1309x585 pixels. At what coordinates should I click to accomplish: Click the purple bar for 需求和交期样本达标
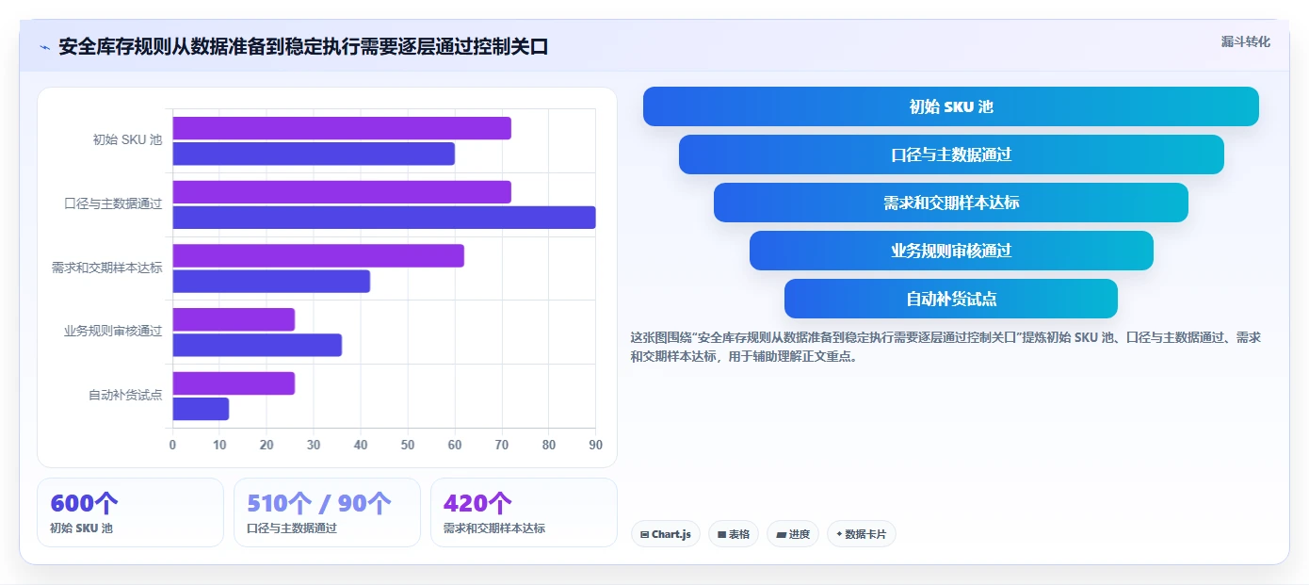click(x=318, y=255)
